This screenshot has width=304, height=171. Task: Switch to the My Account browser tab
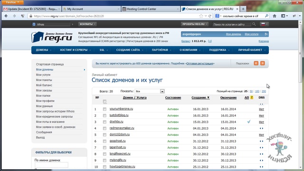point(91,9)
